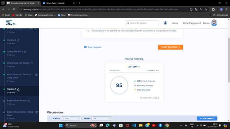Click the Explore Menu Section book icon
Screen dimensions: 230x129
pyautogui.click(x=29, y=101)
